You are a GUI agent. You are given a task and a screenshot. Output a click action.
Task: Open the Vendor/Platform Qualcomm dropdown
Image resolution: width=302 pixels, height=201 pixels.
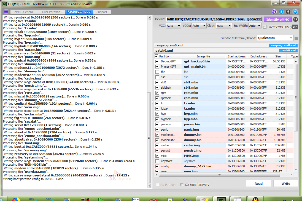tap(275, 38)
